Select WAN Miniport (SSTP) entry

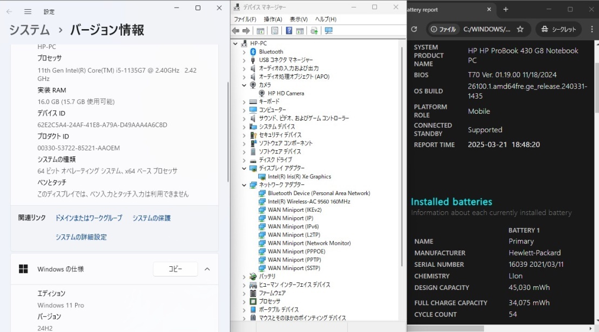click(x=294, y=268)
